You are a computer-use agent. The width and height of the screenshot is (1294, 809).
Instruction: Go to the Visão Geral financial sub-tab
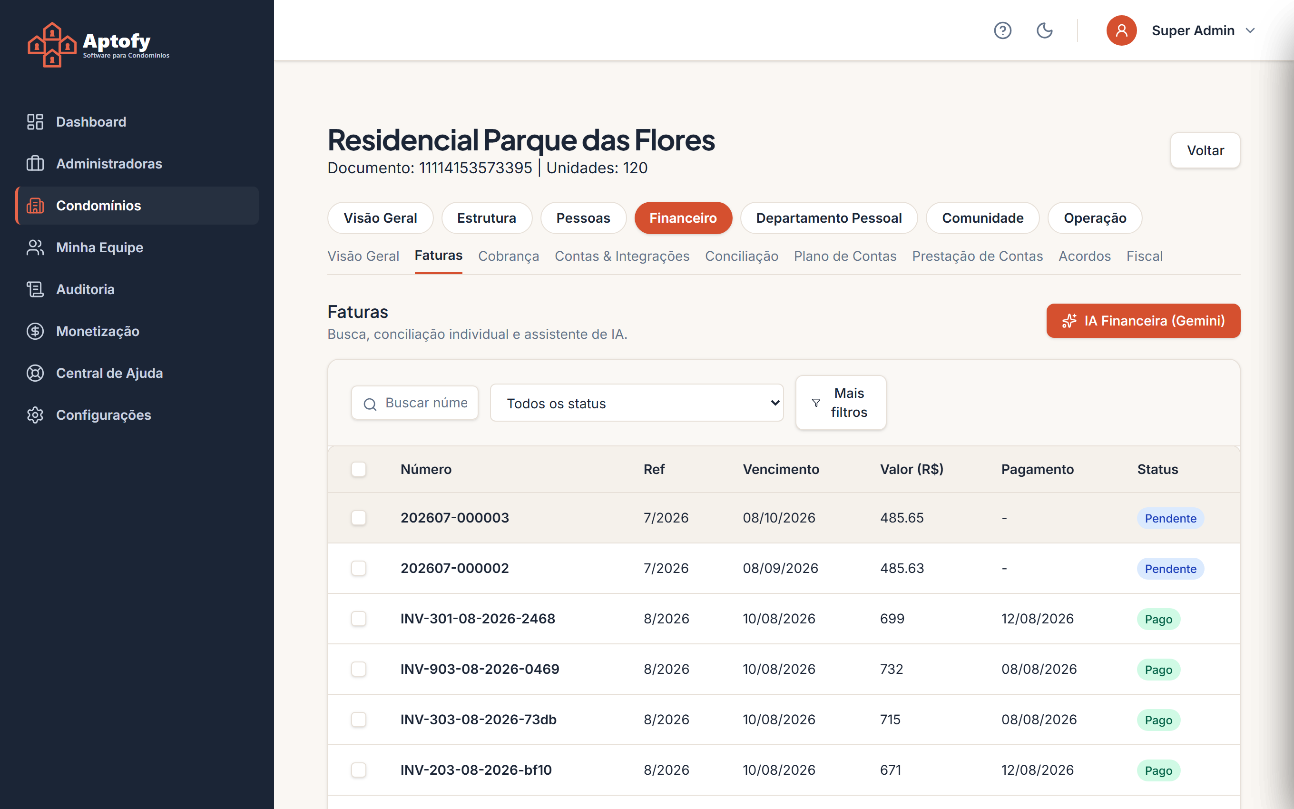click(x=363, y=257)
